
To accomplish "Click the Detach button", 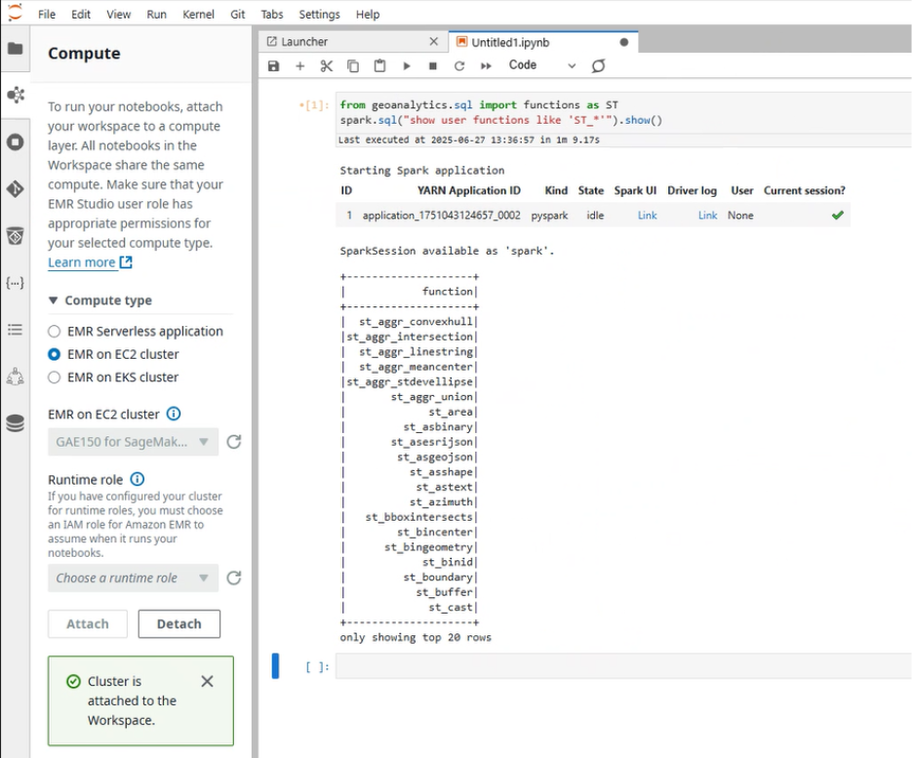I will tap(179, 624).
